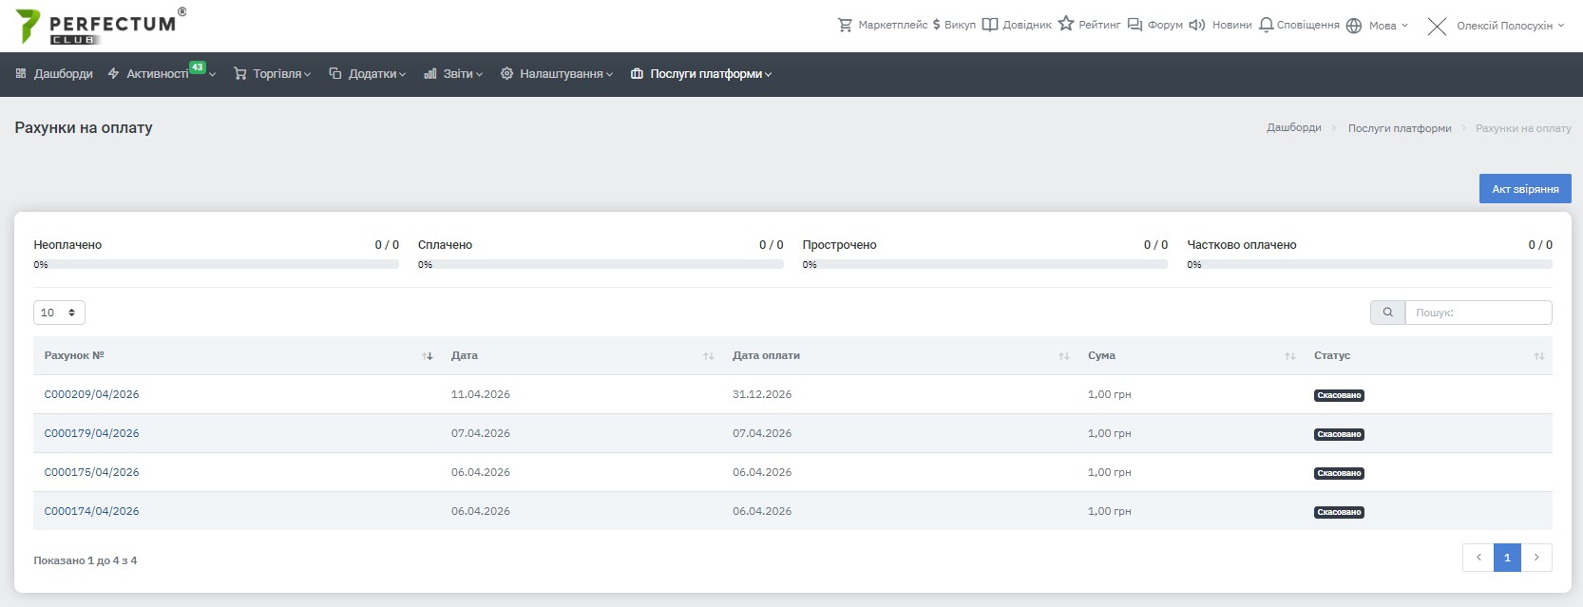This screenshot has height=607, width=1583.
Task: Click the Marketplace shopping cart icon
Action: pos(845,25)
